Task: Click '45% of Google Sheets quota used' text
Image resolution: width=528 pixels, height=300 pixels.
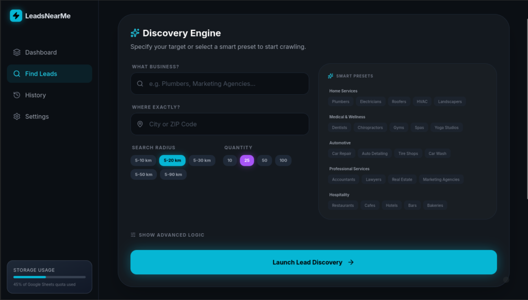Action: [44, 285]
